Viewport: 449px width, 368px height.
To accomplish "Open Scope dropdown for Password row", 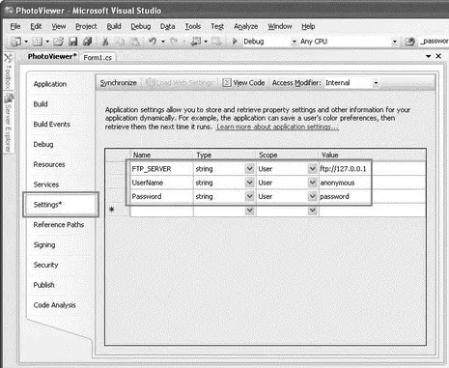I will click(x=312, y=196).
